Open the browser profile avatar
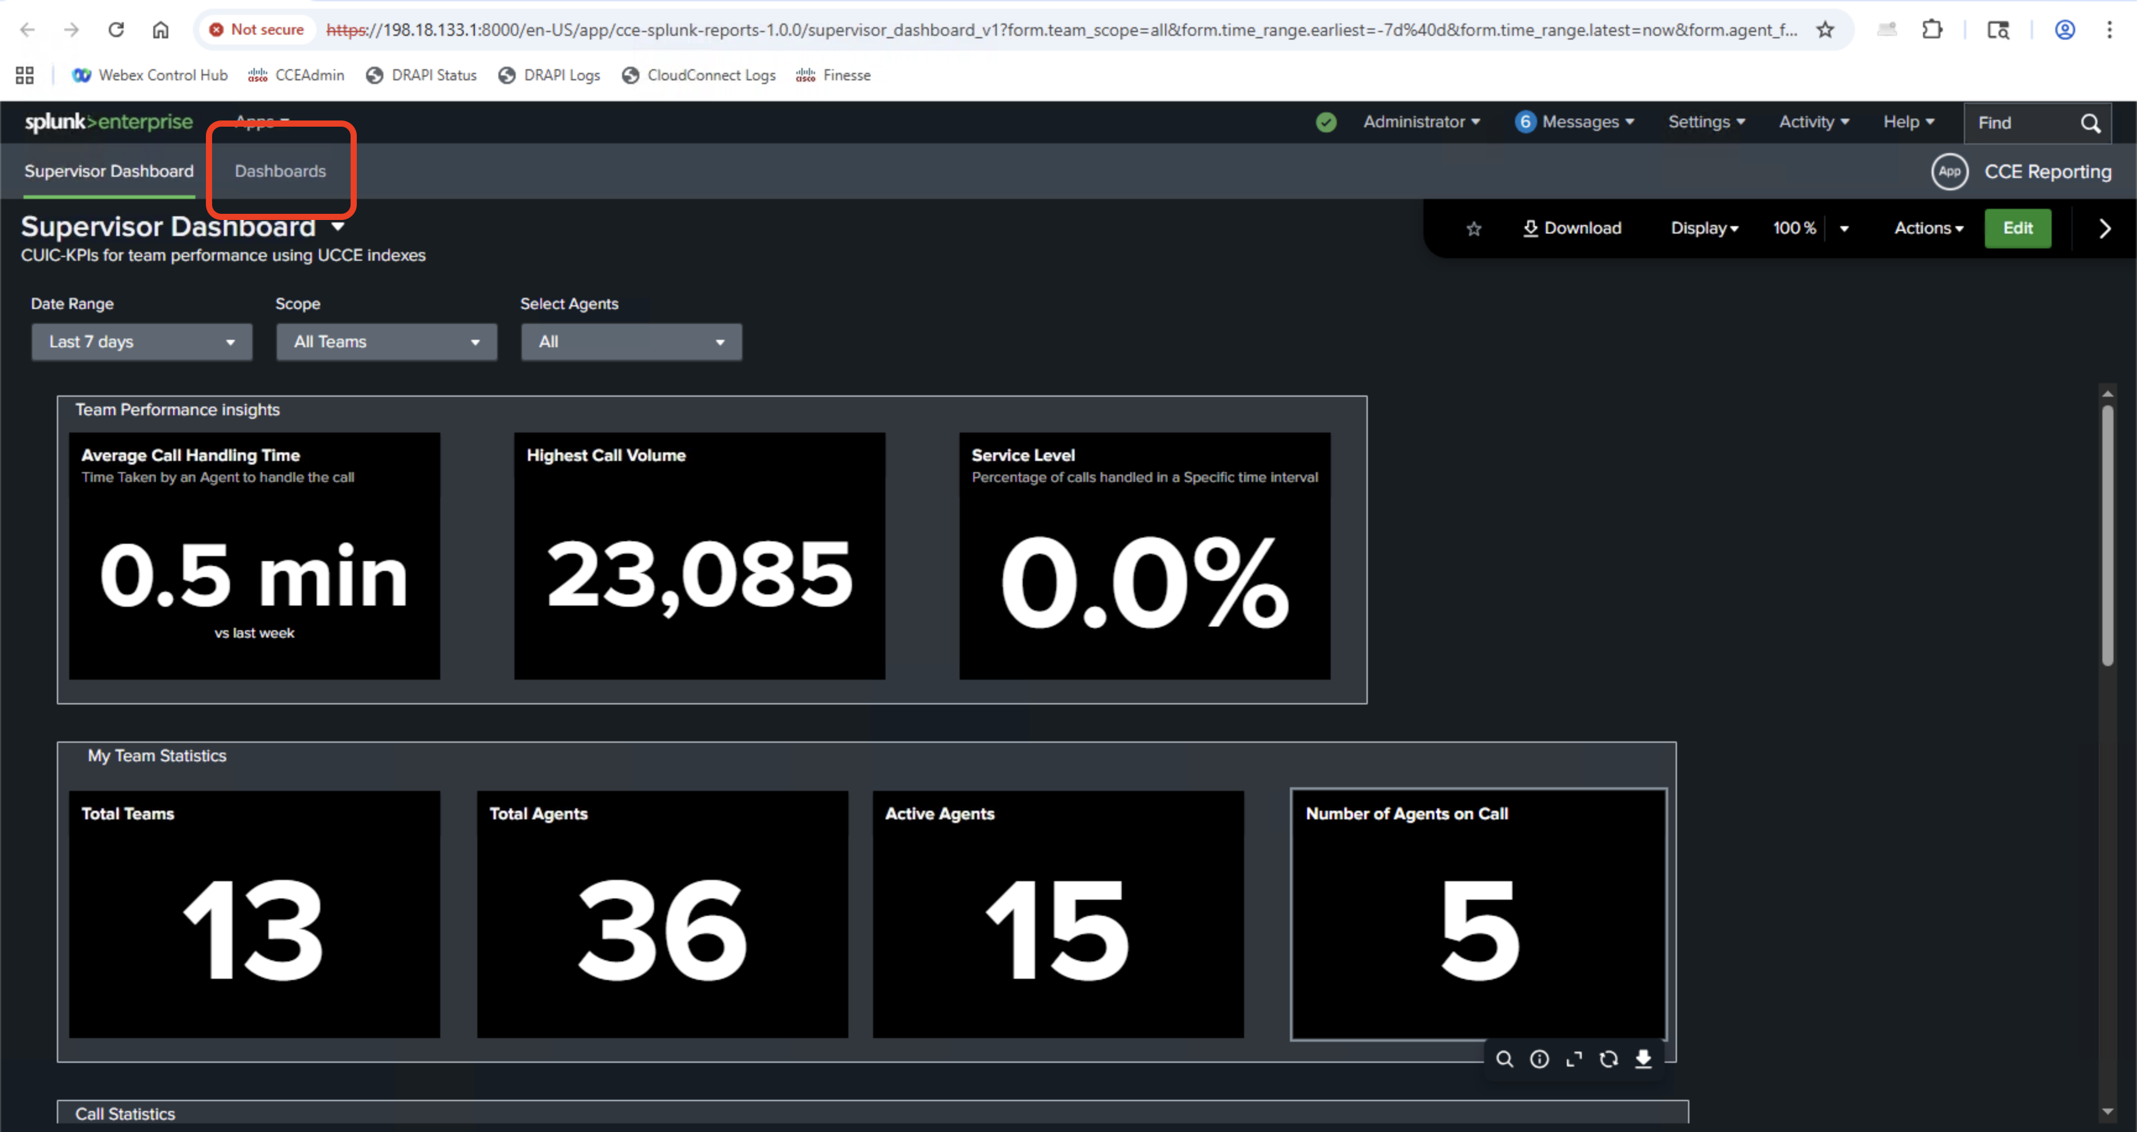 click(2065, 30)
